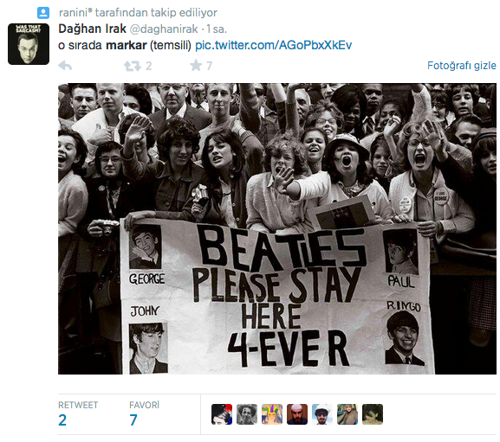
Task: Open Dağhan Irak's profile avatar
Action: (x=29, y=44)
